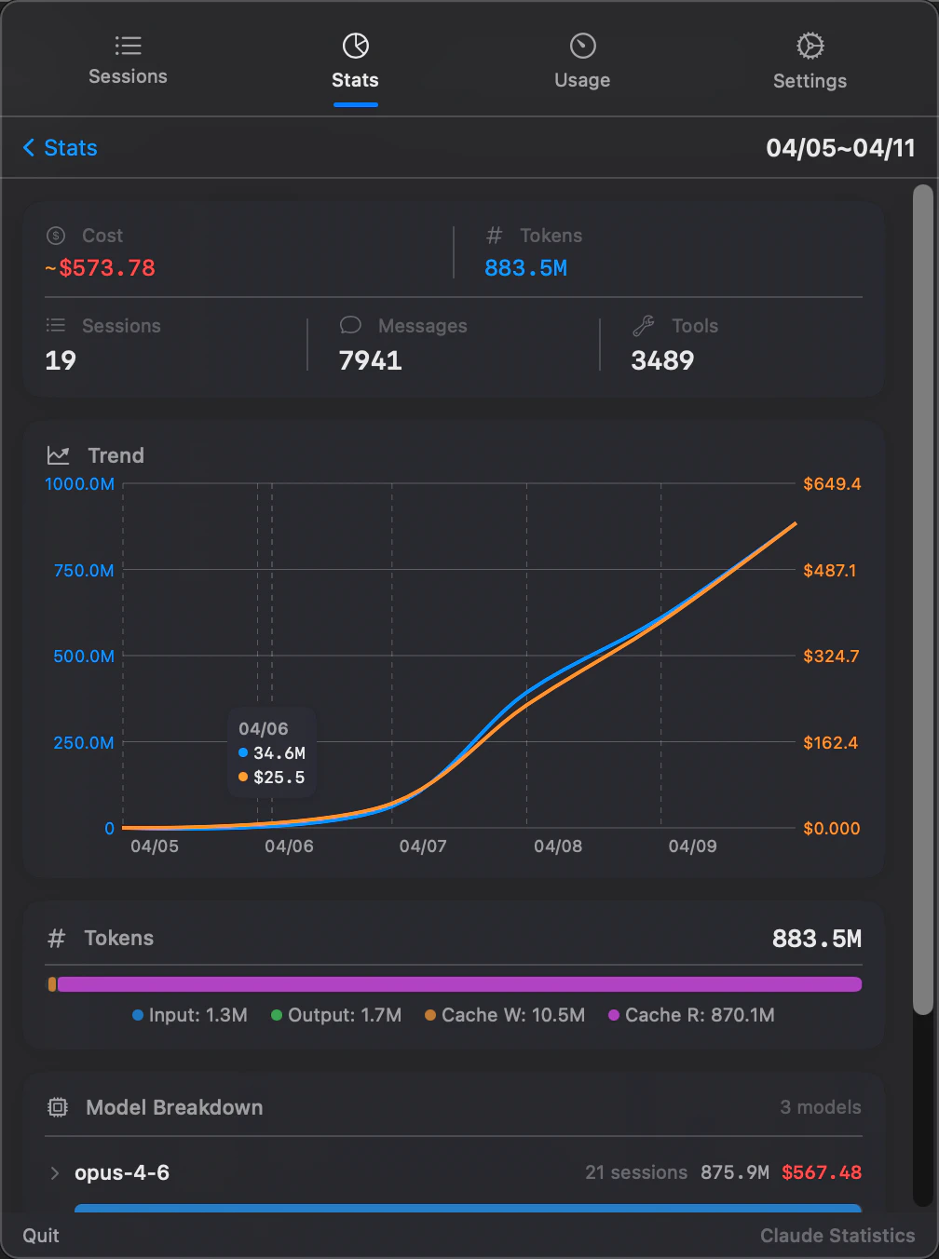939x1259 pixels.
Task: Click the trend line icon in the Trend panel
Action: [58, 454]
